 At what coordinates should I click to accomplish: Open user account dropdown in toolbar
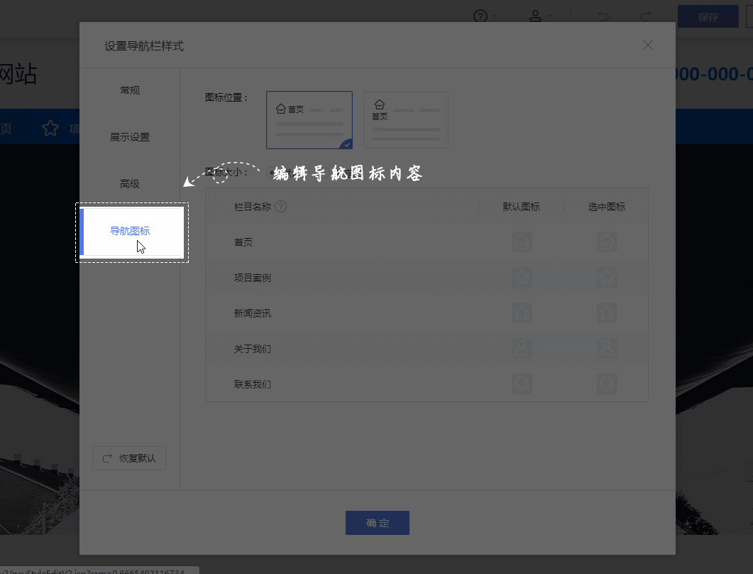pyautogui.click(x=541, y=16)
